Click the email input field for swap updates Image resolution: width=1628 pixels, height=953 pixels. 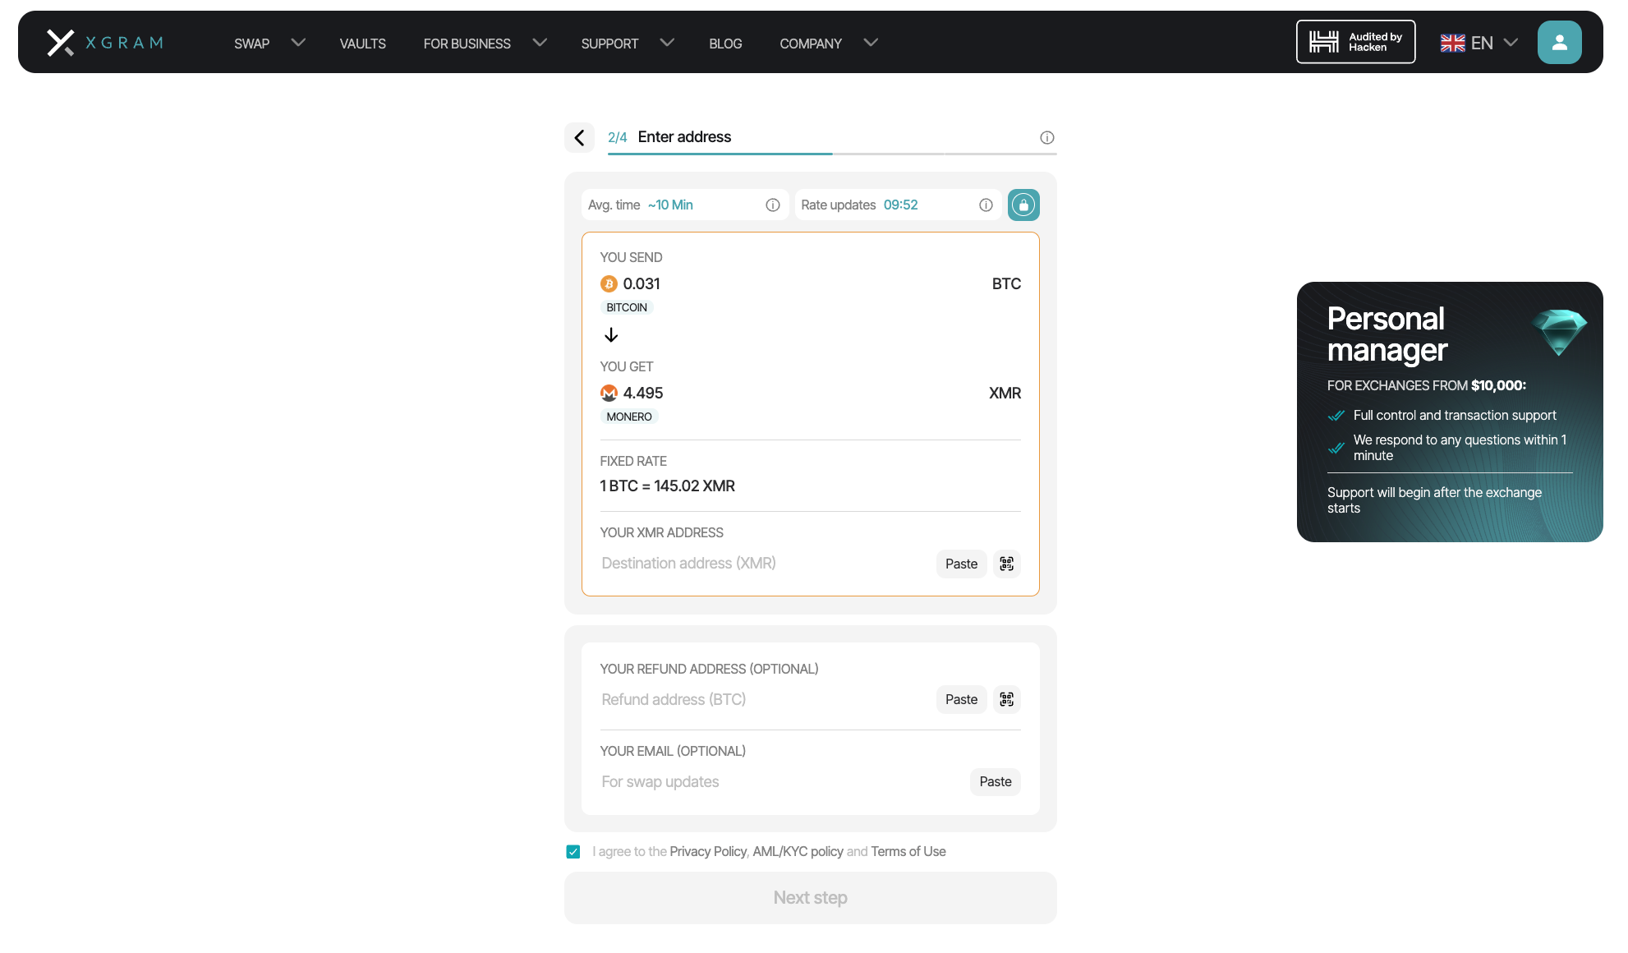pyautogui.click(x=780, y=782)
